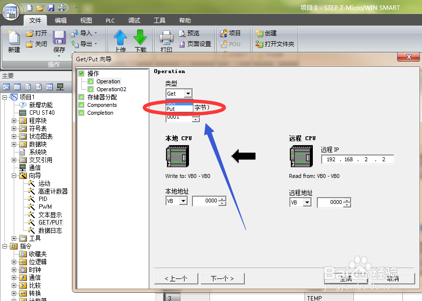Click first icon in the navigation bar
Image resolution: width=422 pixels, height=301 pixels.
tap(6, 87)
